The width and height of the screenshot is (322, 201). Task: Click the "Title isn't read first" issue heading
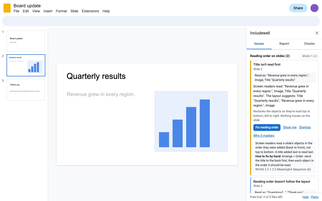[x=267, y=65]
